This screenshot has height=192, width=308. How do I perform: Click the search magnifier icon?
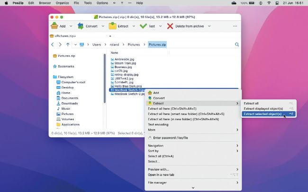point(237,44)
